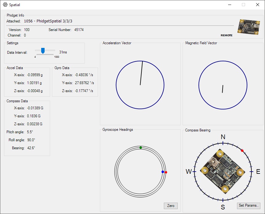Click the Gyro X-axis value -0.48036 °/s
The image size is (265, 214).
[x=84, y=75]
